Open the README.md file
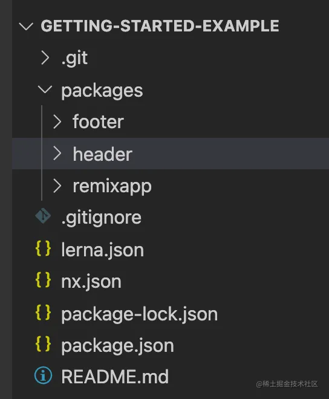Image resolution: width=329 pixels, height=399 pixels. [115, 377]
